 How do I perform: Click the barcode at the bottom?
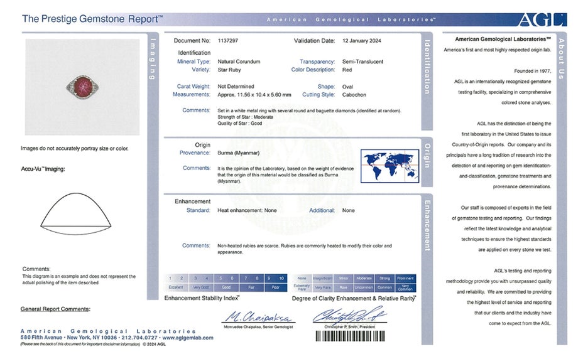pyautogui.click(x=351, y=336)
